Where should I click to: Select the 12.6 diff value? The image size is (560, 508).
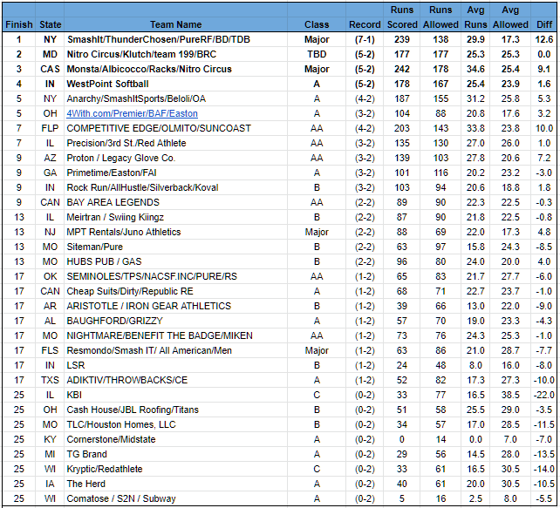(x=544, y=39)
